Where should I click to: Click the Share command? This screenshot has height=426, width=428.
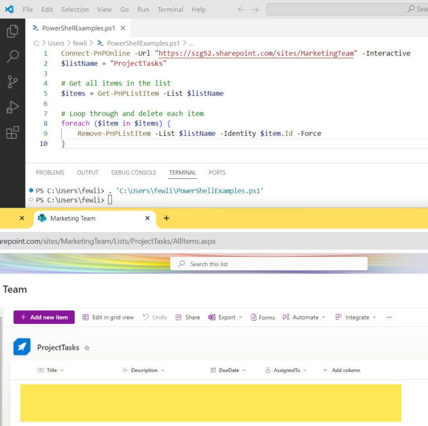[188, 317]
